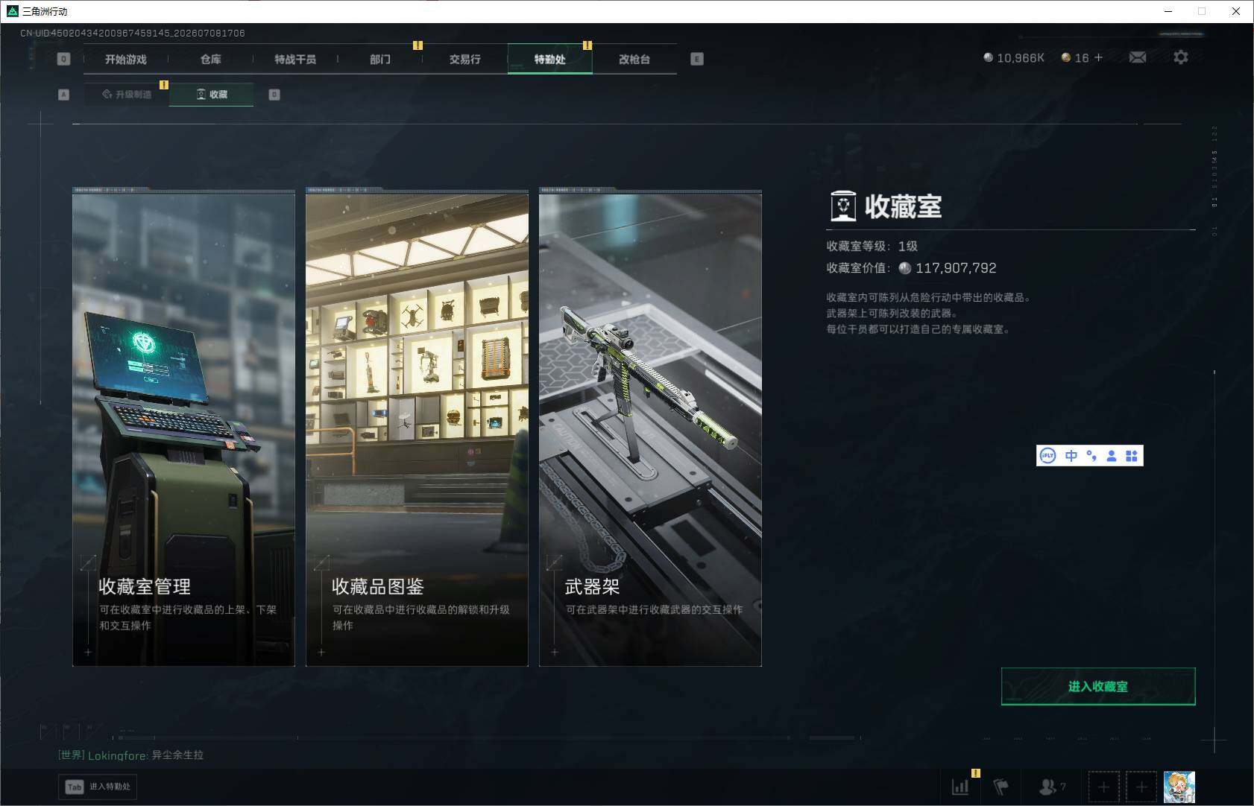Click the E key next-tab icon
The width and height of the screenshot is (1254, 806).
[x=697, y=59]
